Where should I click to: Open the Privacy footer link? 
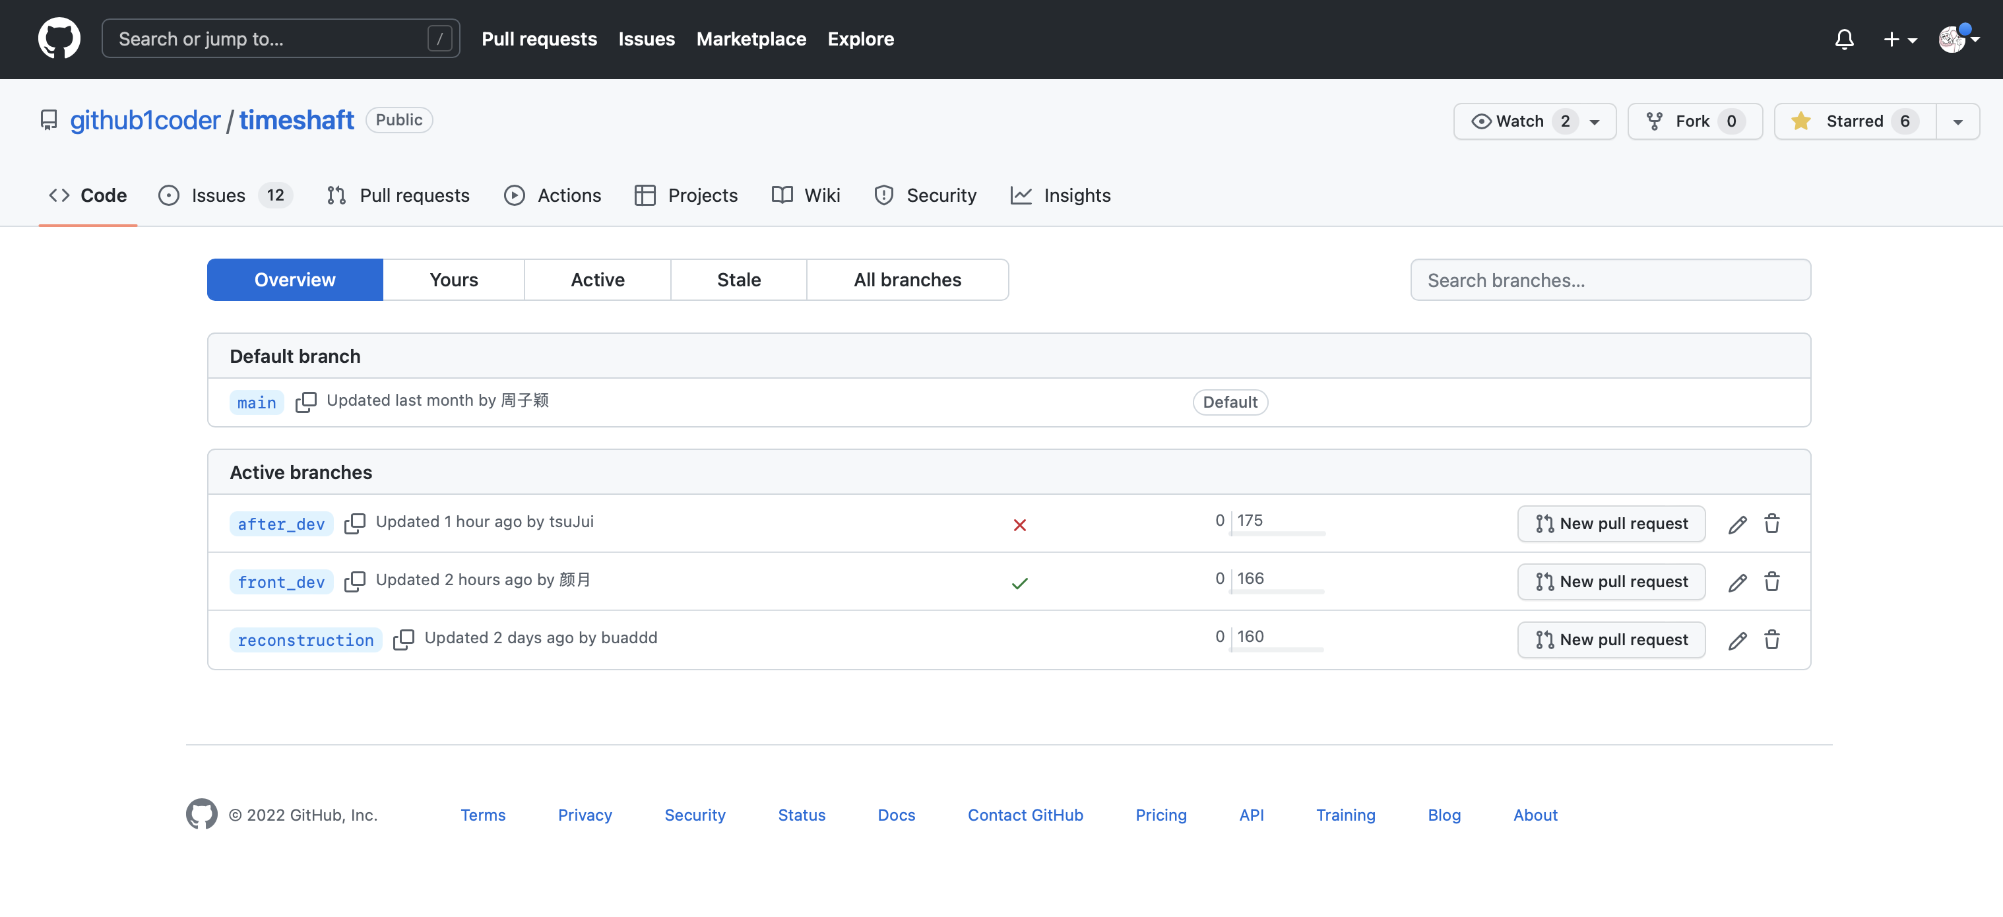[x=585, y=814]
